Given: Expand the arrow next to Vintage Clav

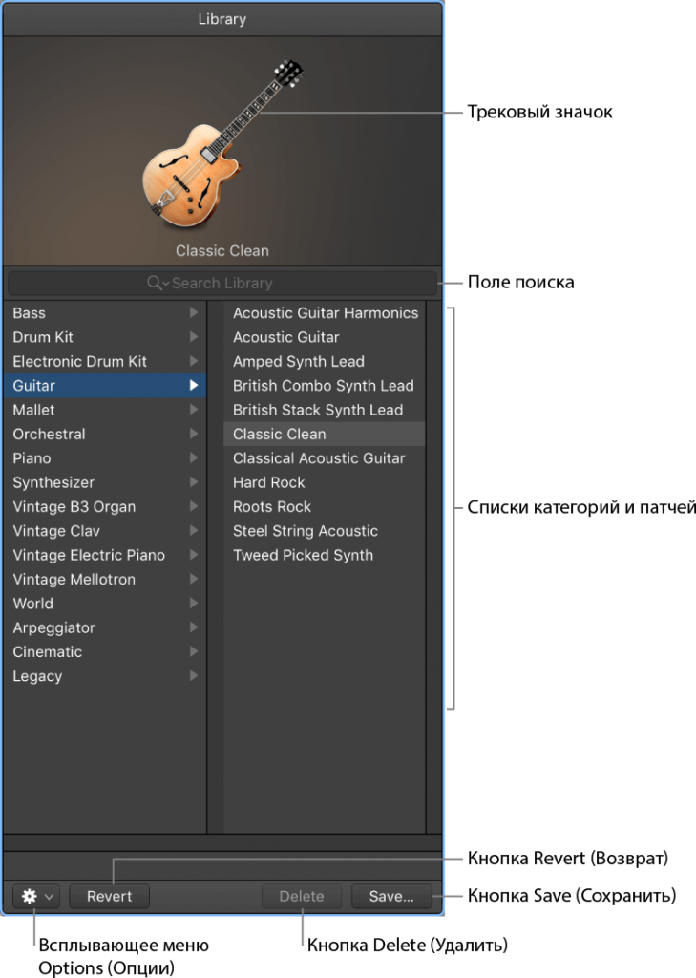Looking at the screenshot, I should 194,530.
